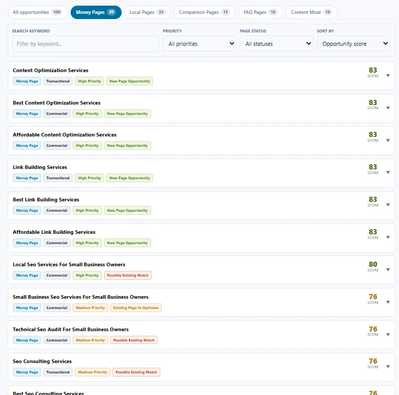Click the 83 score on Link Building Services
Viewport: 399px width, 395px height.
pyautogui.click(x=373, y=167)
